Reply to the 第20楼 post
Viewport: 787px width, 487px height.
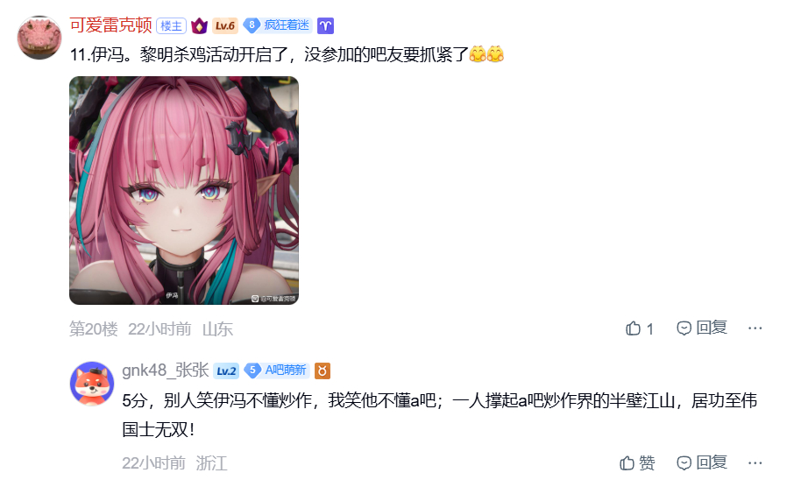point(702,328)
